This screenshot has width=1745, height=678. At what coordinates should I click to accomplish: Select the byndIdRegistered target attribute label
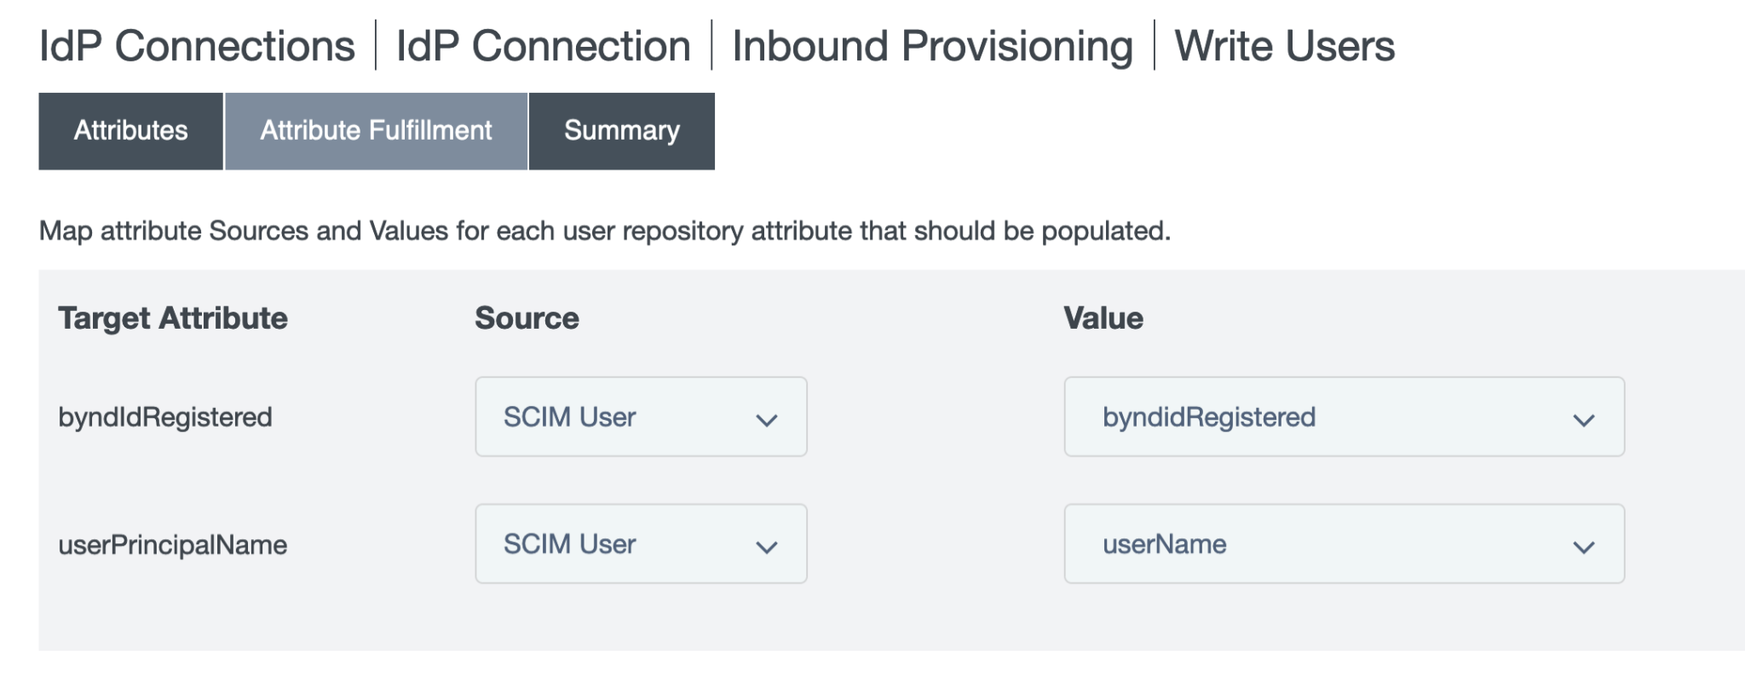click(x=165, y=417)
